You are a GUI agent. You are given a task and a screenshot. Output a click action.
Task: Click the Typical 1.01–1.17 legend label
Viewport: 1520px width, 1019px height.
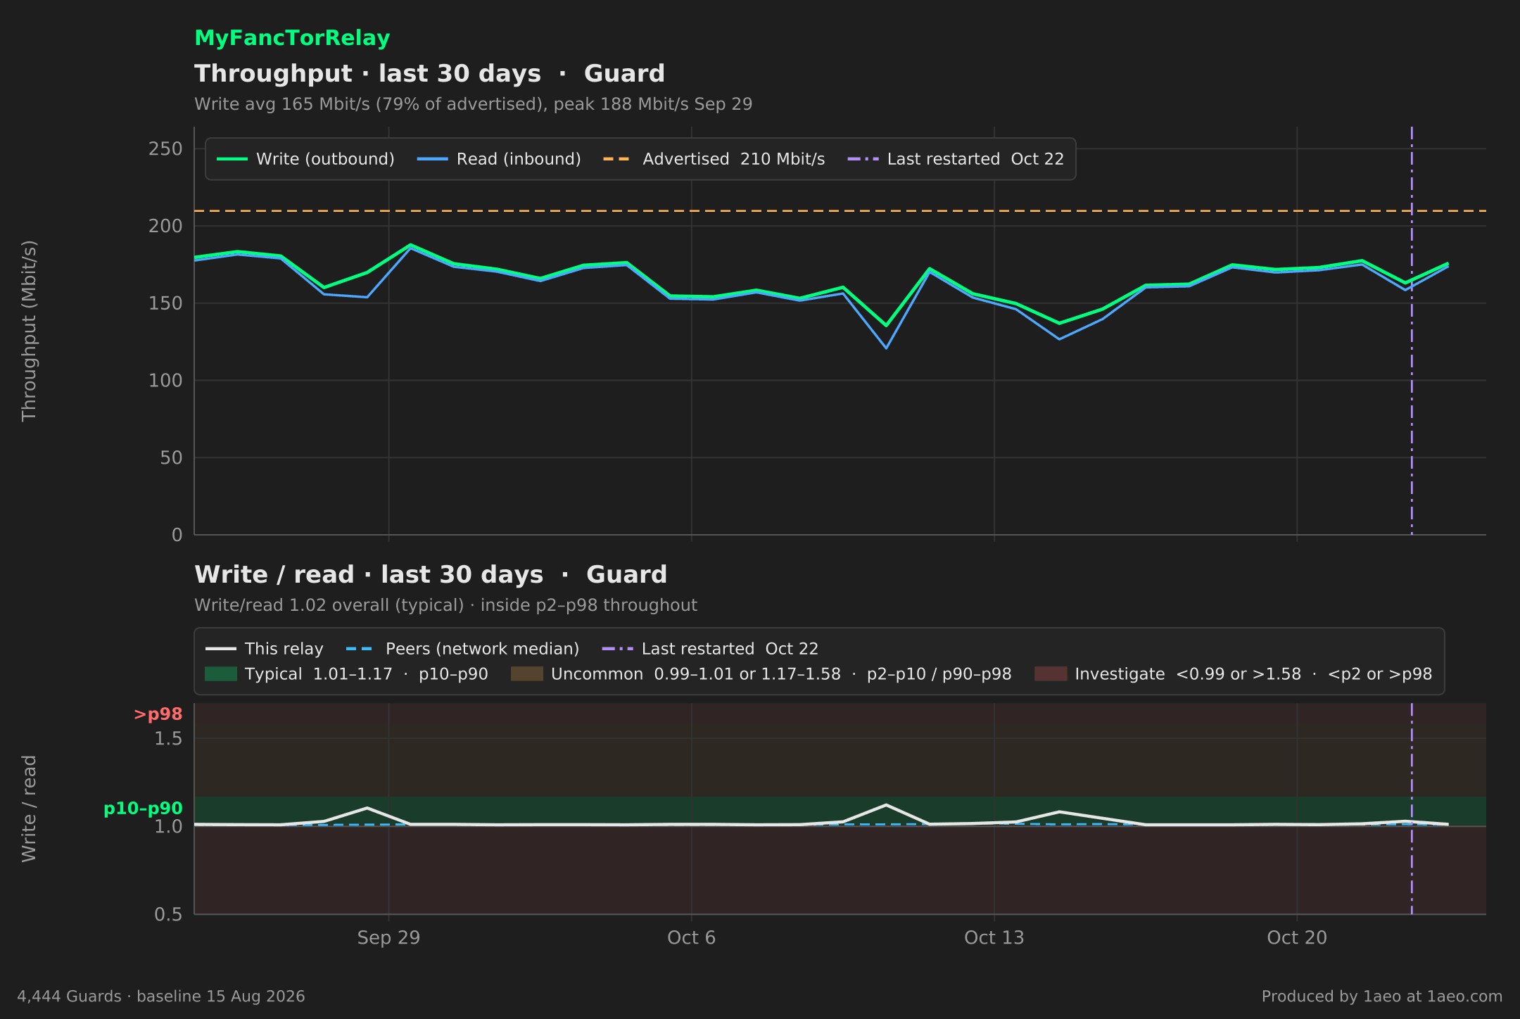(x=367, y=674)
